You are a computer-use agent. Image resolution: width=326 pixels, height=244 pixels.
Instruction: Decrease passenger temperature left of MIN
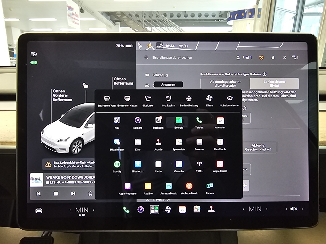(x=244, y=209)
